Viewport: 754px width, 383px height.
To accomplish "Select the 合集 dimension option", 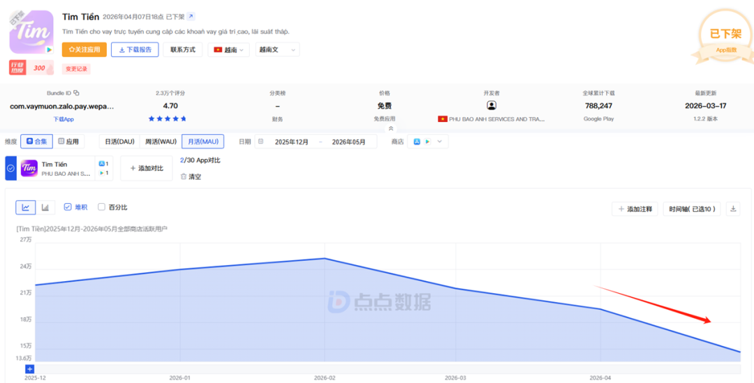I will (36, 142).
